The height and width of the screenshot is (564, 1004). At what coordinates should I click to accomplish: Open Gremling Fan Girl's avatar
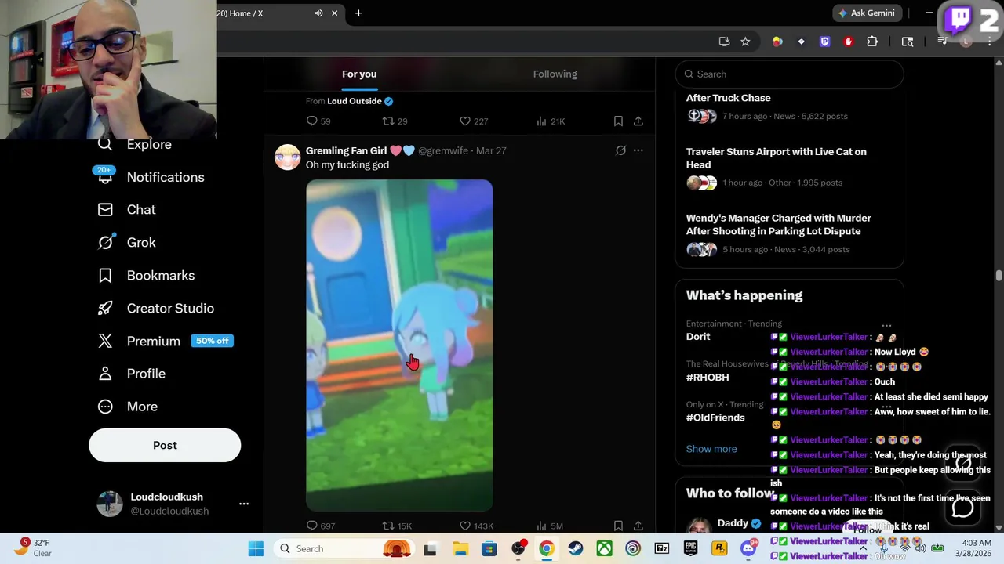pos(287,157)
